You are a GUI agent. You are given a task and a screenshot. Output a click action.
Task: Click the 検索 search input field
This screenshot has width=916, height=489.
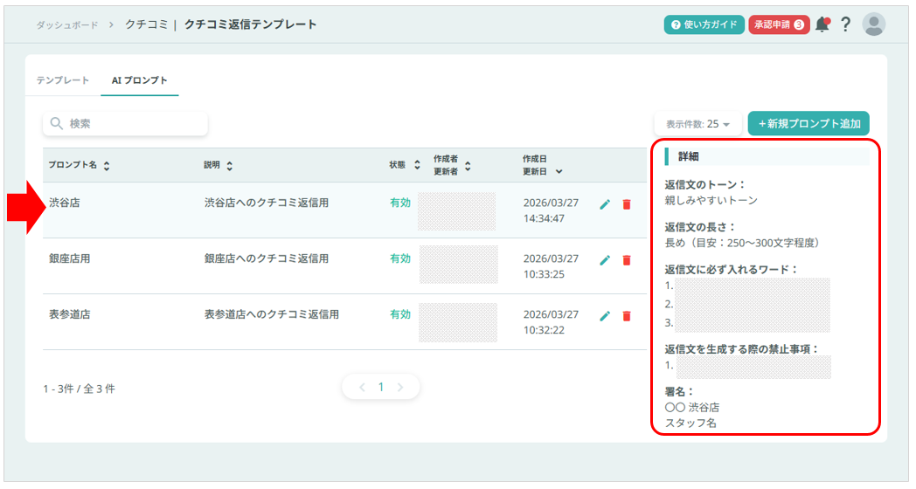[x=125, y=124]
